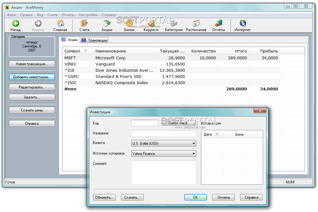
Task: Open Интернет toolbar icon
Action: click(243, 24)
